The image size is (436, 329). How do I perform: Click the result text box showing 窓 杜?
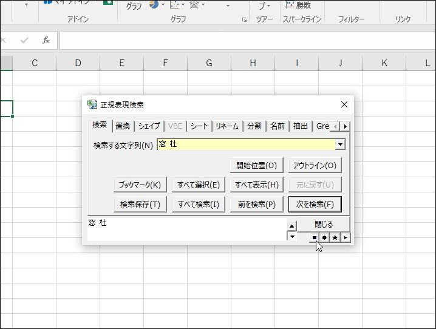click(187, 229)
